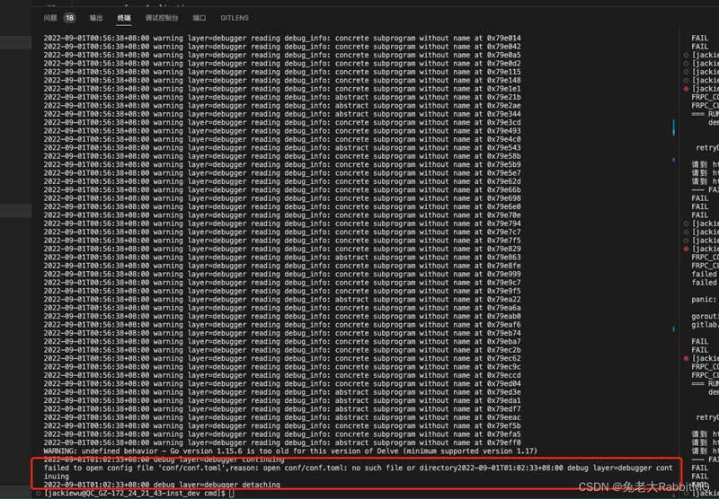719x499 pixels.
Task: Open the GITLENS panel tab
Action: 235,17
